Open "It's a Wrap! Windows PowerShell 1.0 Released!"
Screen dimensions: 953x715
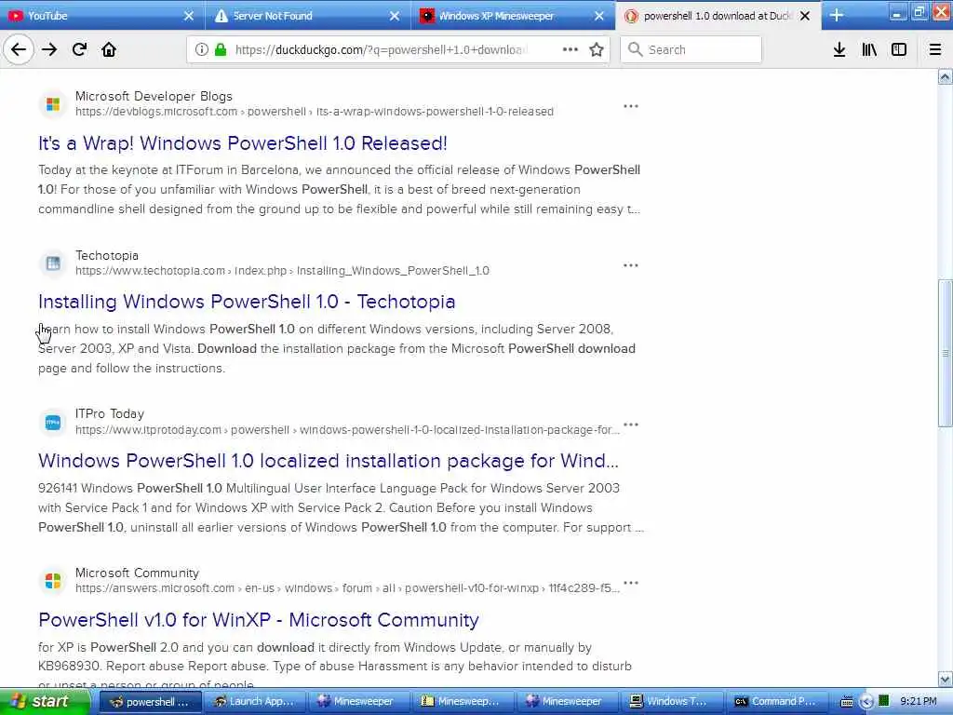tap(243, 142)
